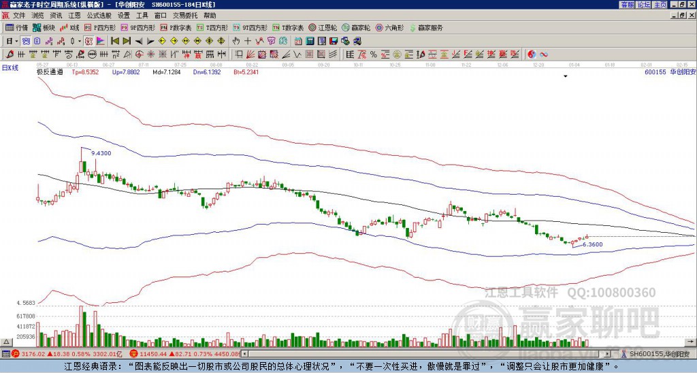Open the 六角形 hexagon tool
This screenshot has height=373, width=697.
tap(390, 27)
